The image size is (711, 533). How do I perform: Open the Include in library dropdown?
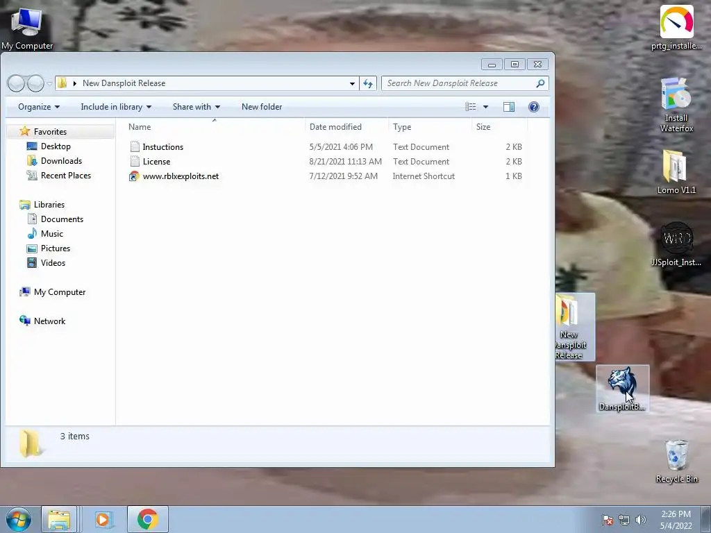click(116, 107)
